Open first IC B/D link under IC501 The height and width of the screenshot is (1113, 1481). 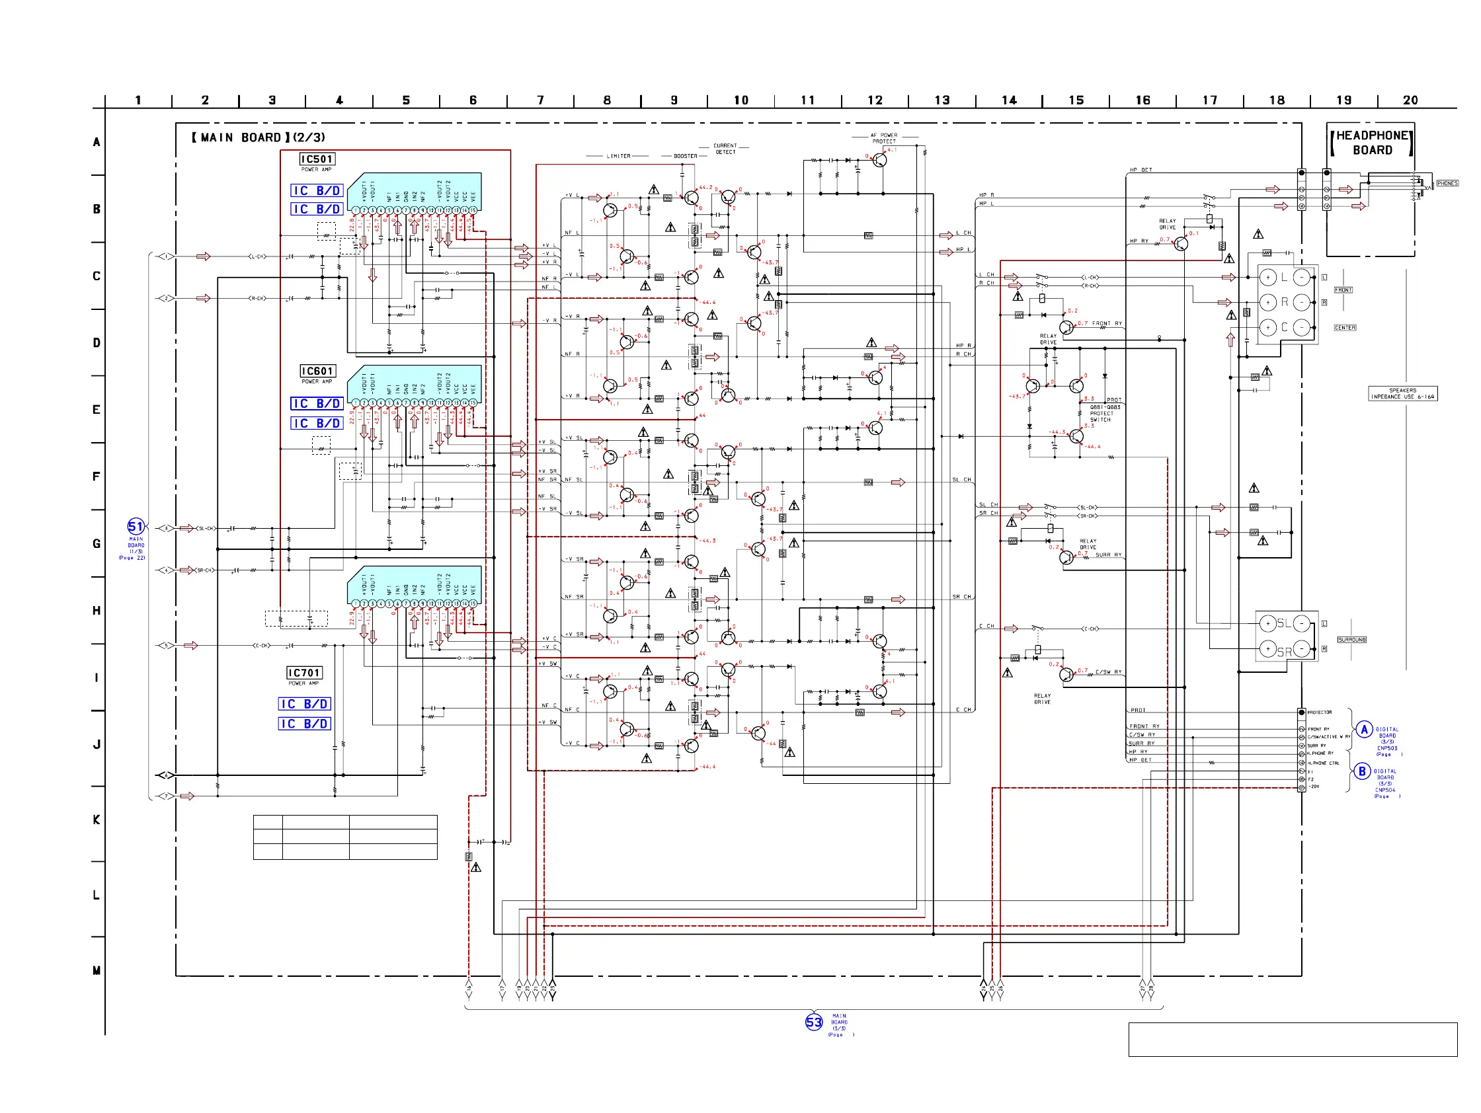[317, 191]
